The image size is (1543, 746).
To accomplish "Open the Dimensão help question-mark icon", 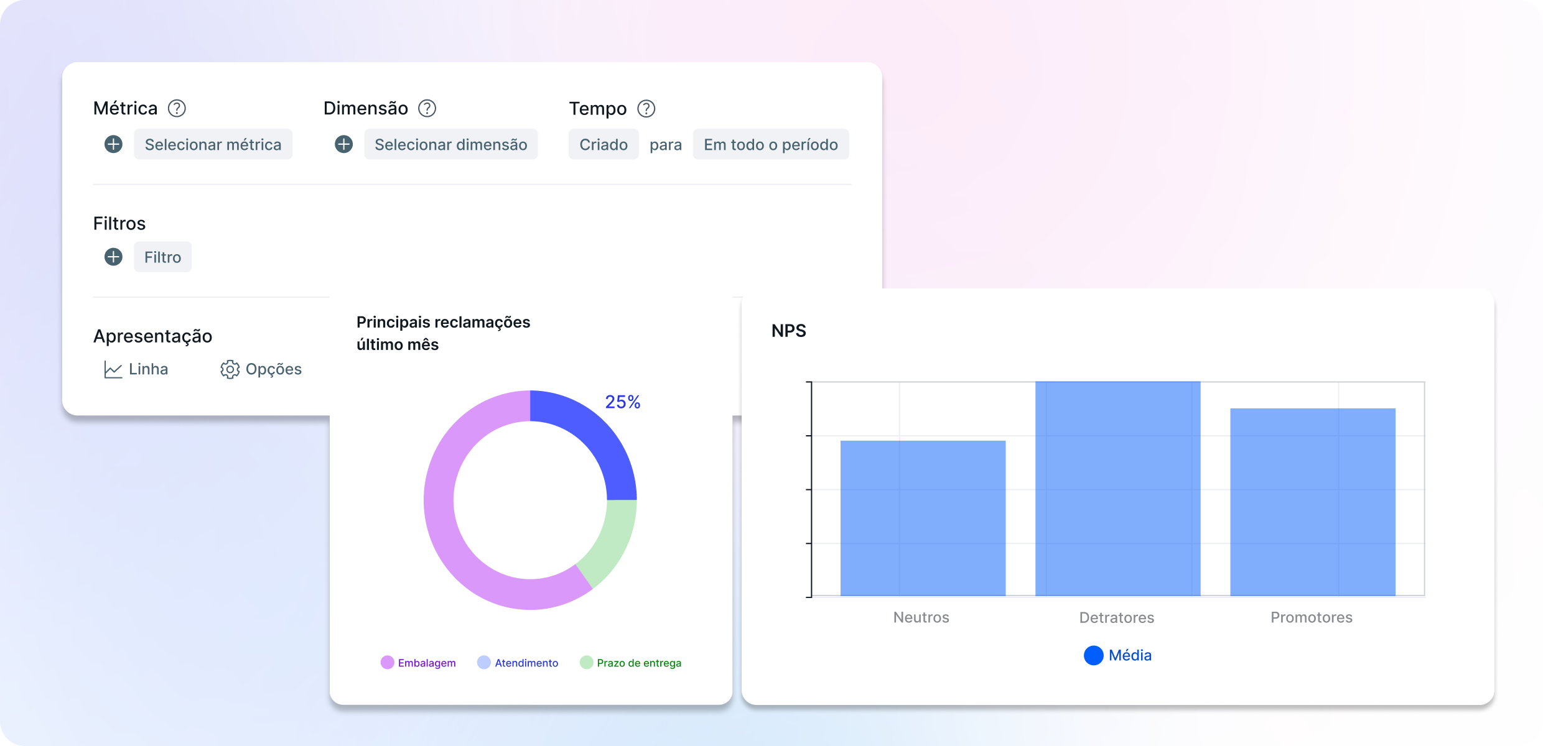I will coord(427,108).
